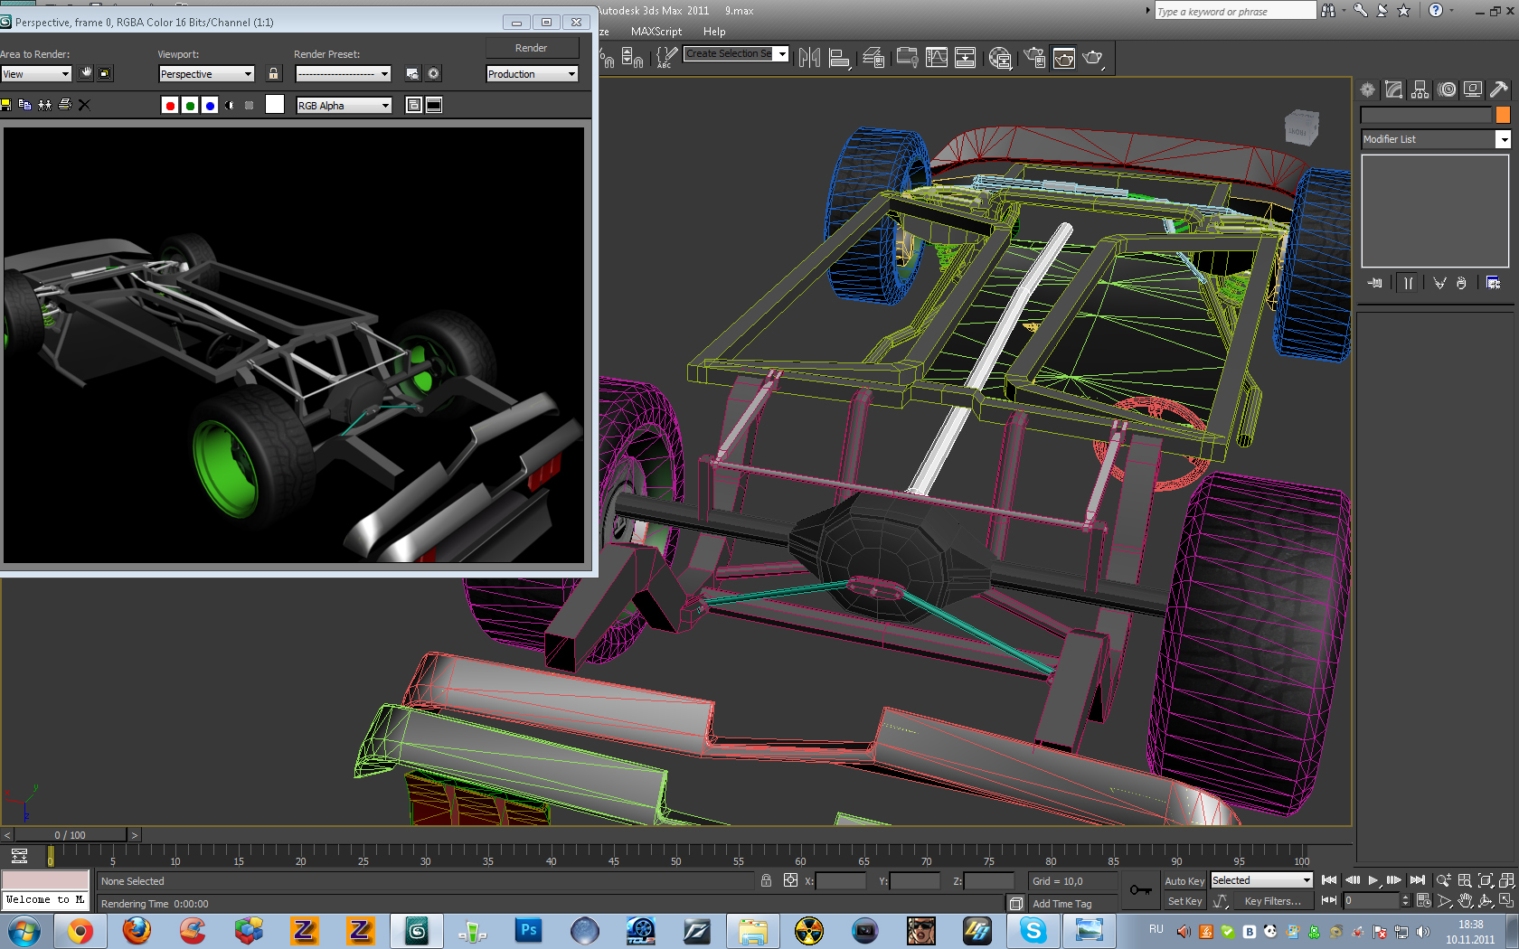The width and height of the screenshot is (1519, 949).
Task: Open the Help menu
Action: 714,32
